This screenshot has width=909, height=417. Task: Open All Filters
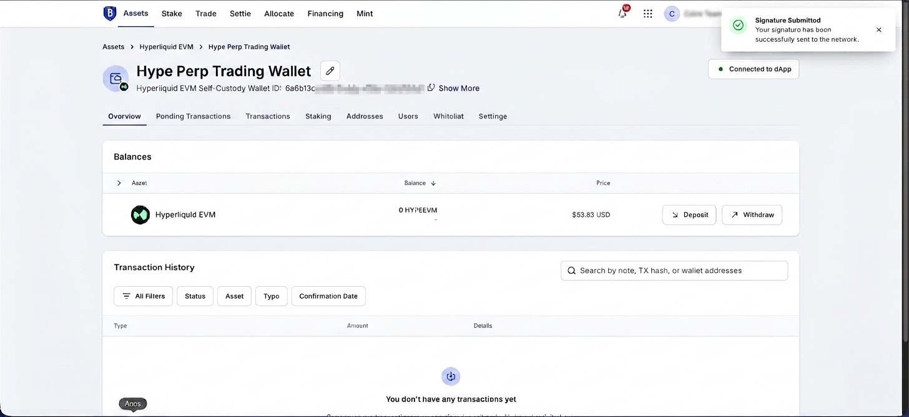pos(144,296)
